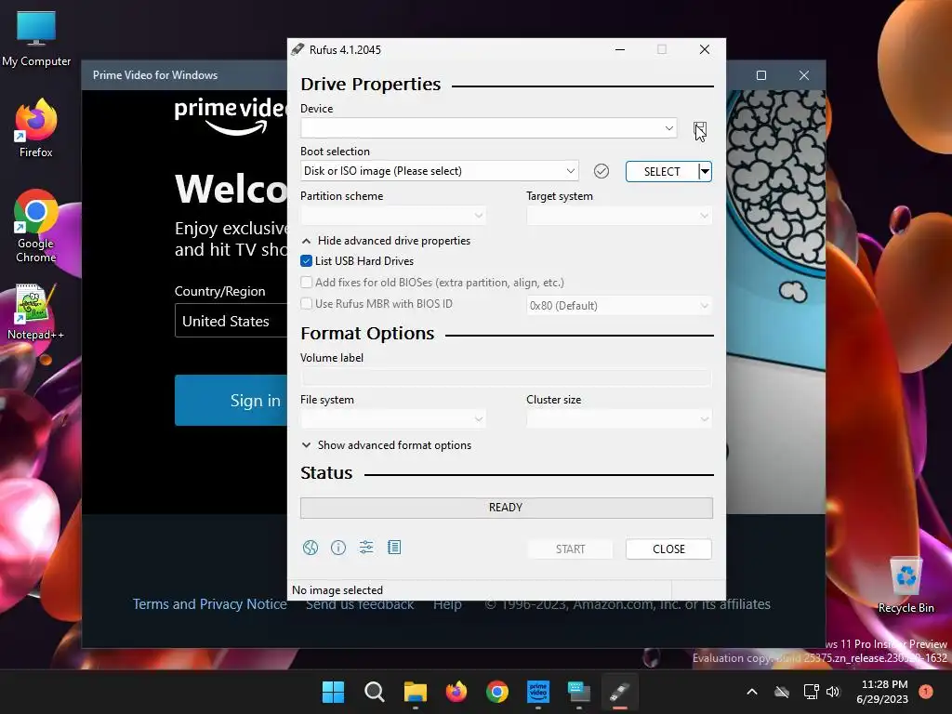This screenshot has height=714, width=952.
Task: Open the language globe icon in Rufus
Action: (x=311, y=548)
